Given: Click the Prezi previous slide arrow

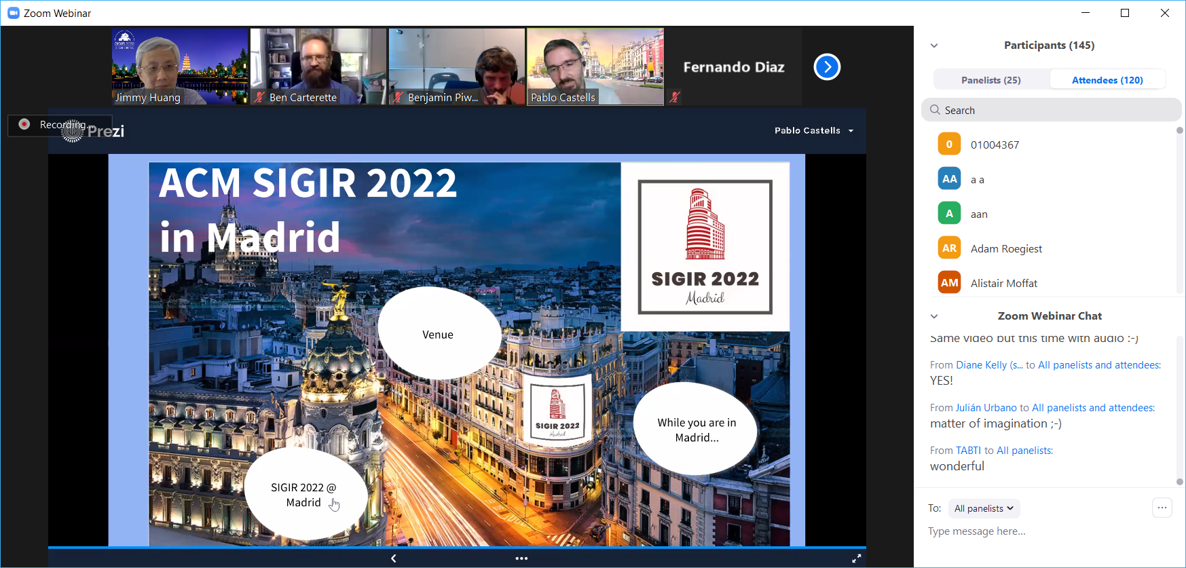Looking at the screenshot, I should [x=394, y=558].
